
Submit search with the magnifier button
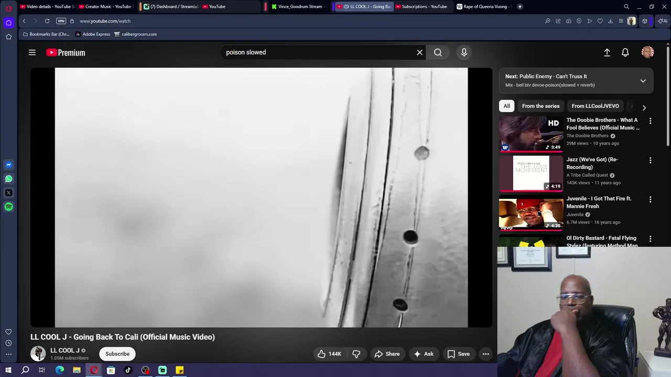[438, 52]
